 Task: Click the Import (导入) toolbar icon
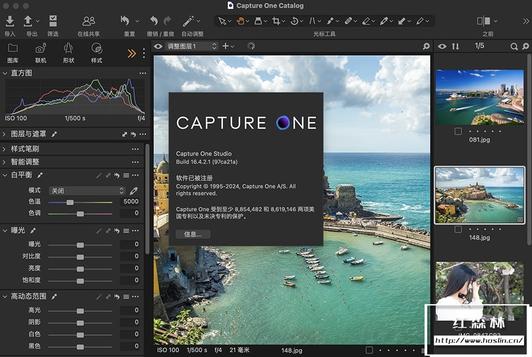(x=10, y=22)
